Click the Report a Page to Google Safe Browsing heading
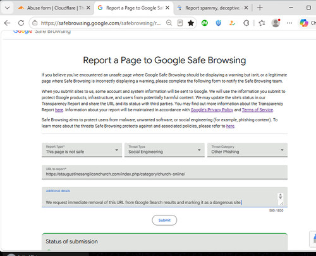Viewport: 316px width, 256px height. [x=164, y=60]
